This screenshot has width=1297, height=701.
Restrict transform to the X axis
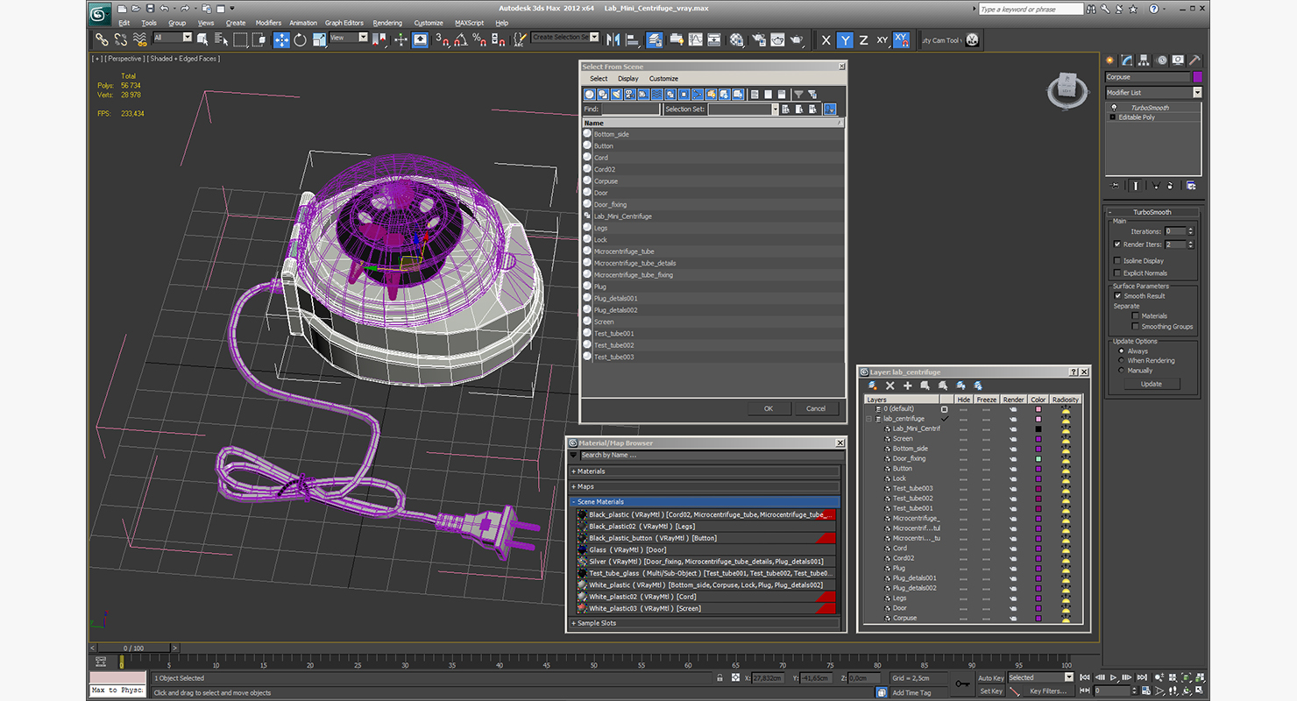[826, 39]
